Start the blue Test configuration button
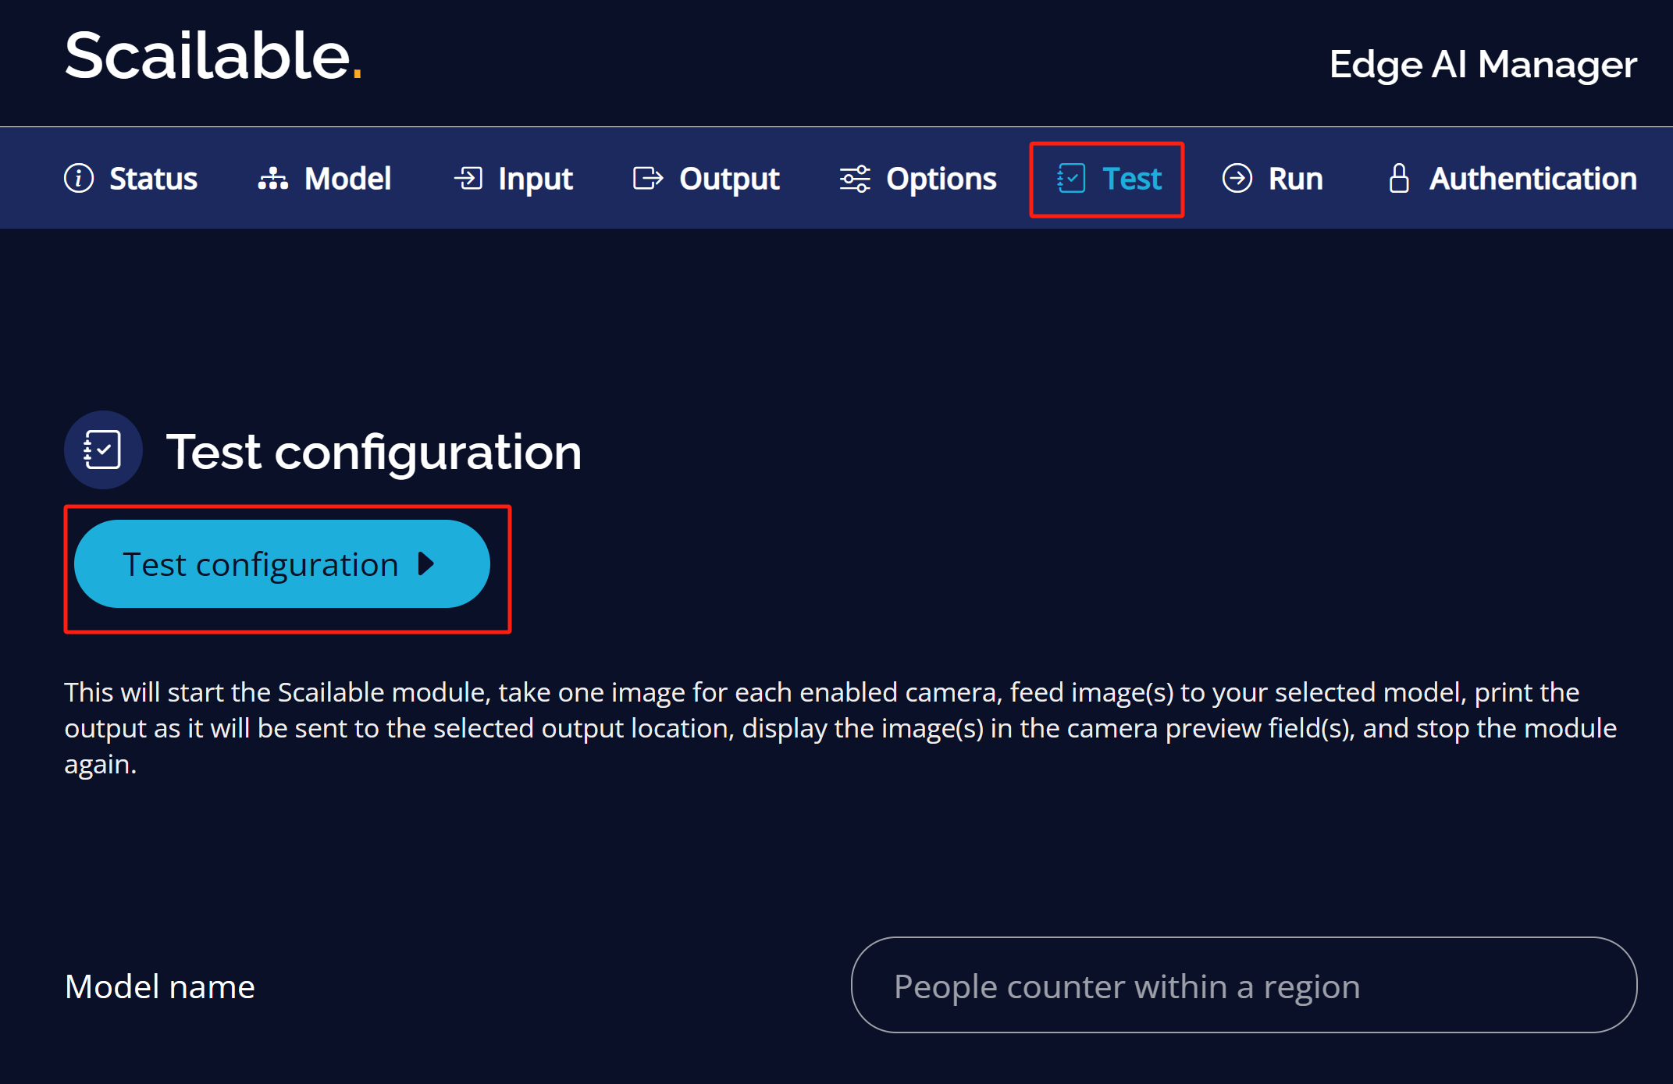The height and width of the screenshot is (1084, 1673). [282, 564]
